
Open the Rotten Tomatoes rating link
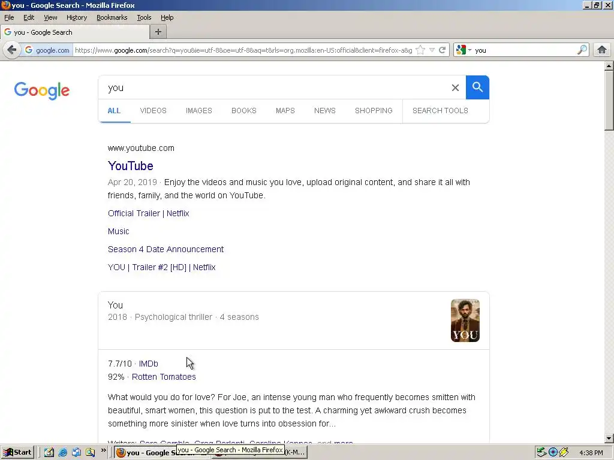[x=164, y=377]
